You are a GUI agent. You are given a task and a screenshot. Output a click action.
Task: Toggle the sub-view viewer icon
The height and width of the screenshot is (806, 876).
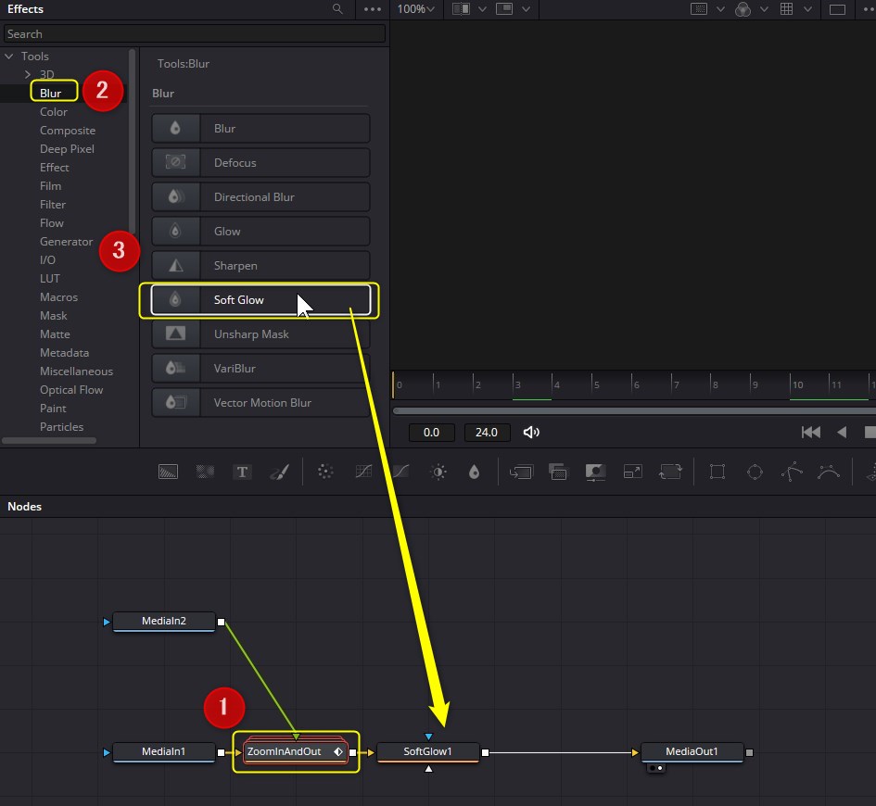[504, 9]
